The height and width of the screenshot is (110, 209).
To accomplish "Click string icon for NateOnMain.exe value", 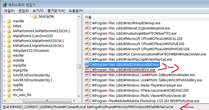I will [87, 54].
